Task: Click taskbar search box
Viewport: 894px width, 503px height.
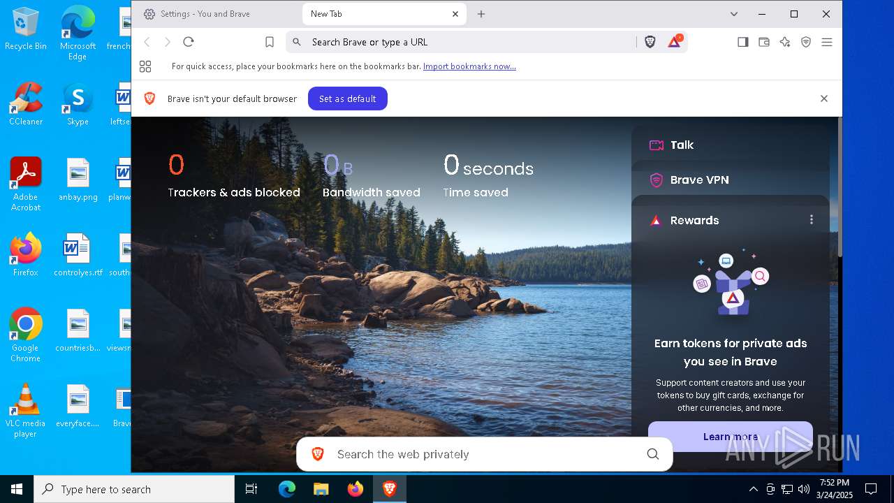Action: (x=134, y=489)
